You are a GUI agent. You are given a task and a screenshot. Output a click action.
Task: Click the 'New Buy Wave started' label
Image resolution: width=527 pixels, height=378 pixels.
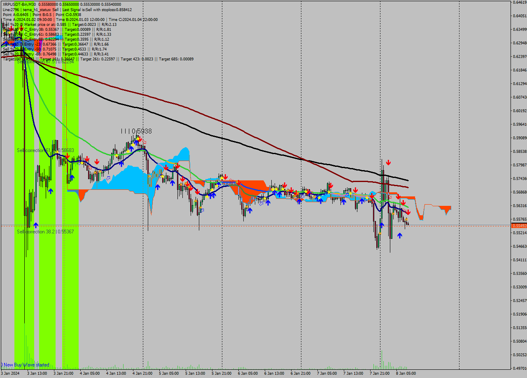coord(26,365)
